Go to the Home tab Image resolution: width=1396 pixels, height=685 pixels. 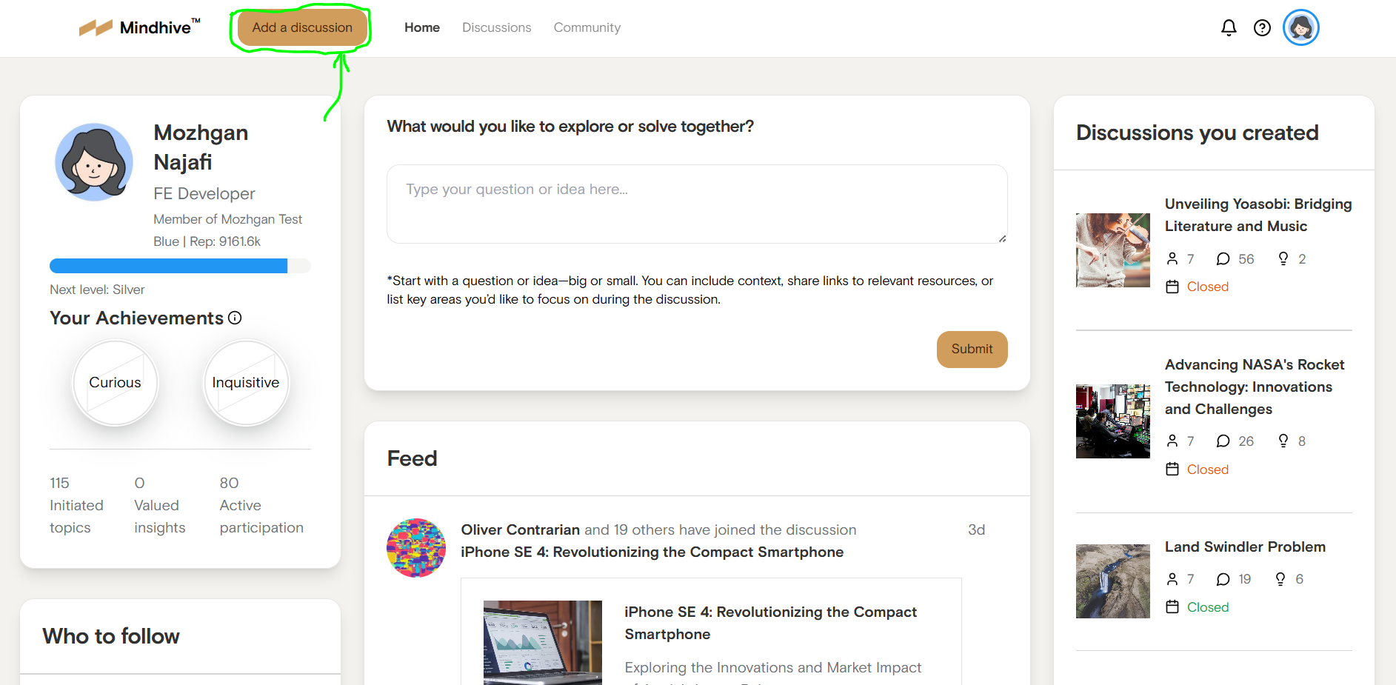pos(422,27)
